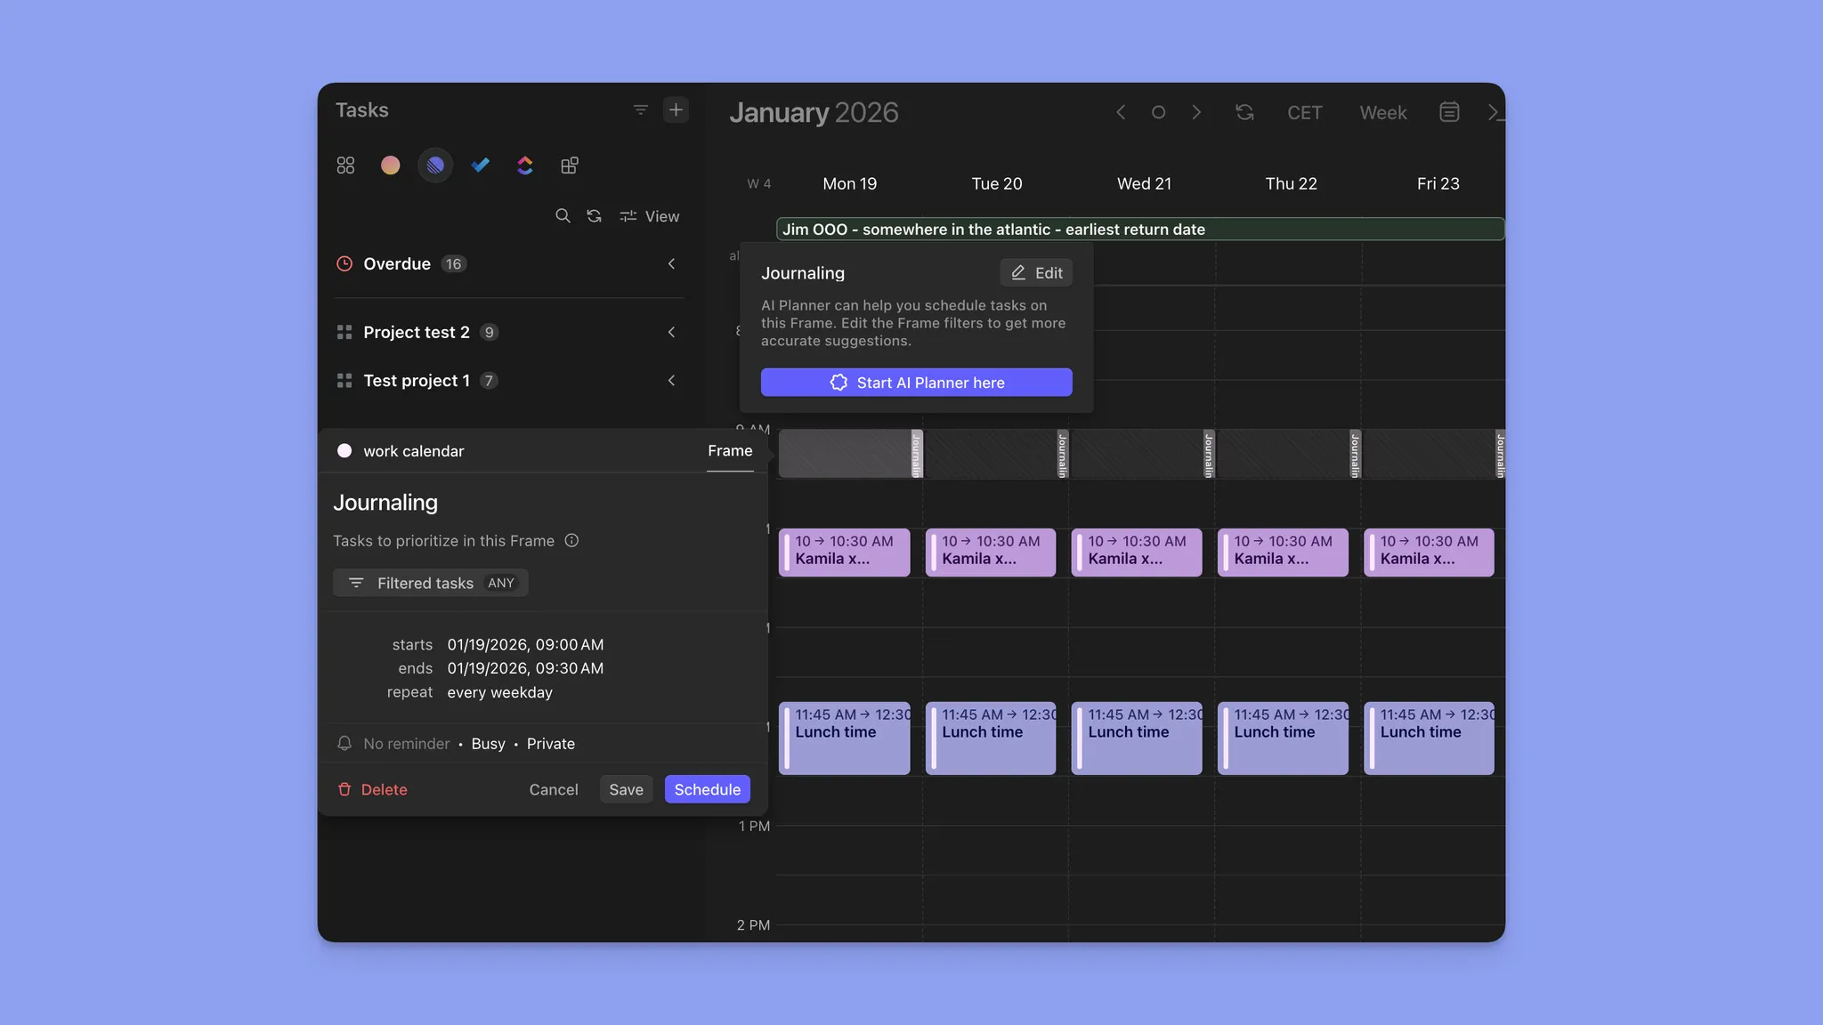This screenshot has height=1025, width=1823.
Task: Expand the Overdue task group
Action: click(671, 264)
